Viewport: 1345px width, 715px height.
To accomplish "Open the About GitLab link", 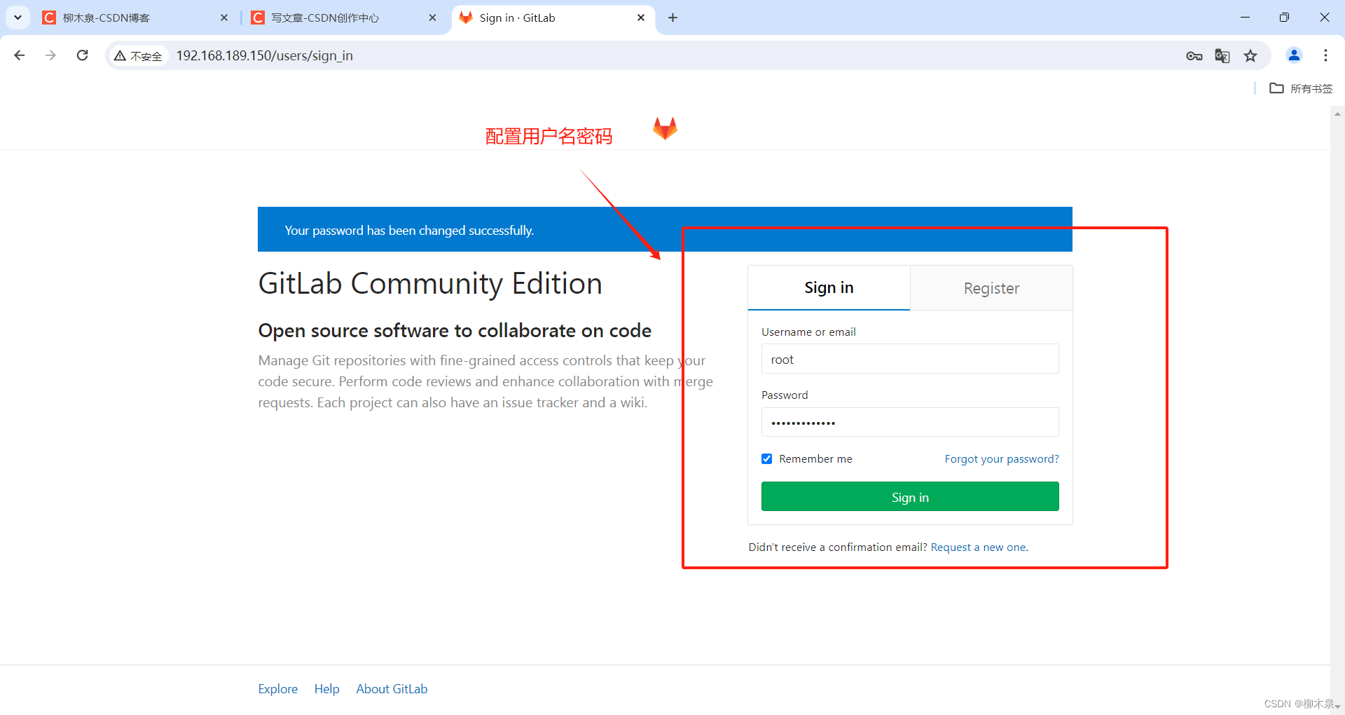I will point(392,689).
